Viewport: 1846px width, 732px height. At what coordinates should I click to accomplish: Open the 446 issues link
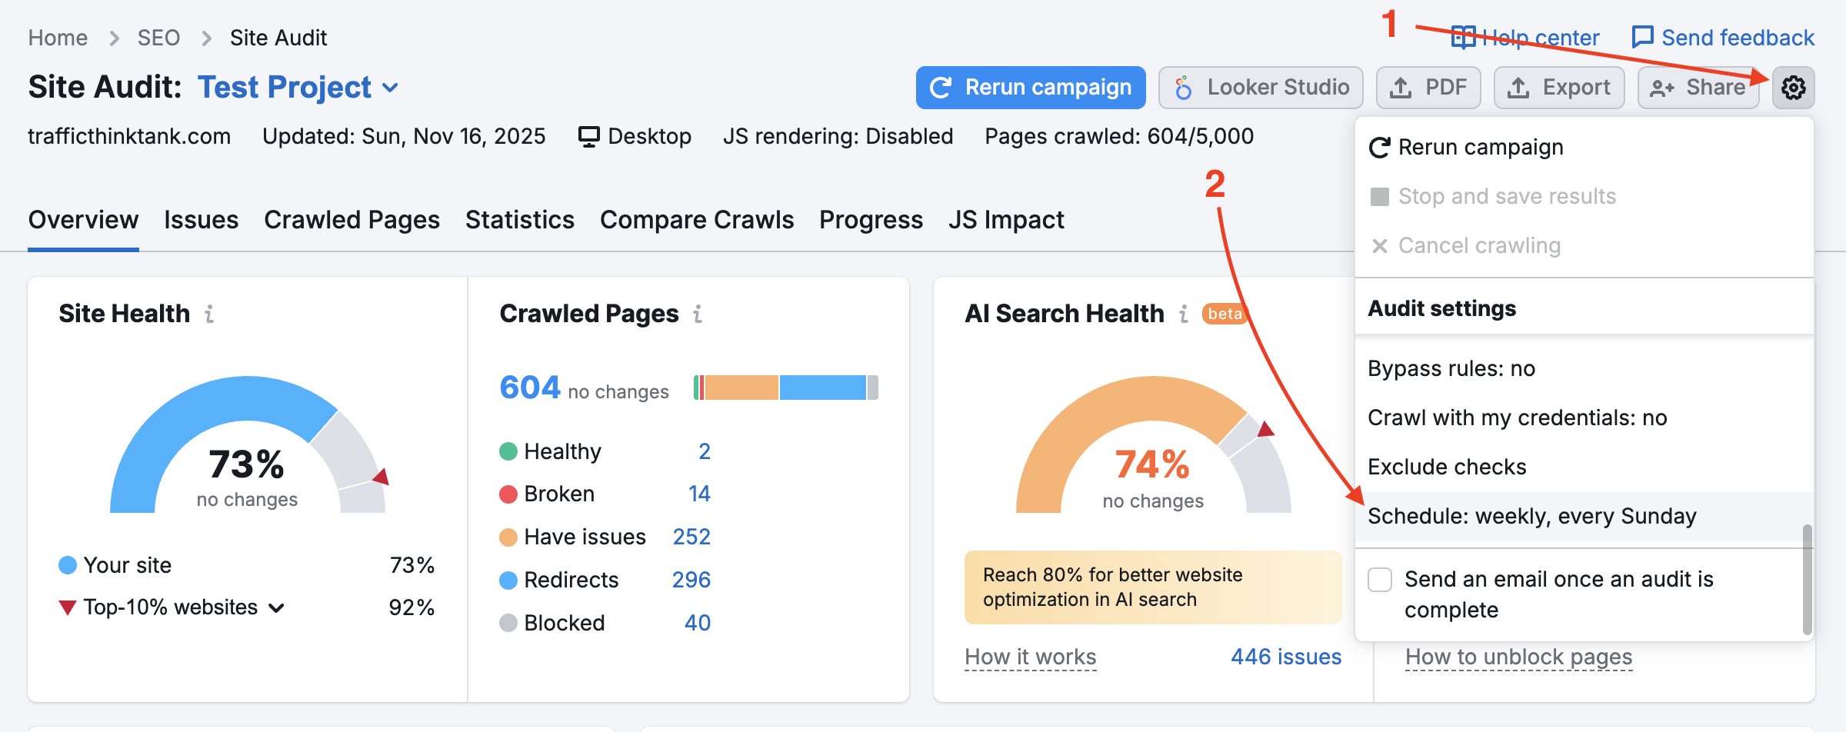pos(1285,657)
